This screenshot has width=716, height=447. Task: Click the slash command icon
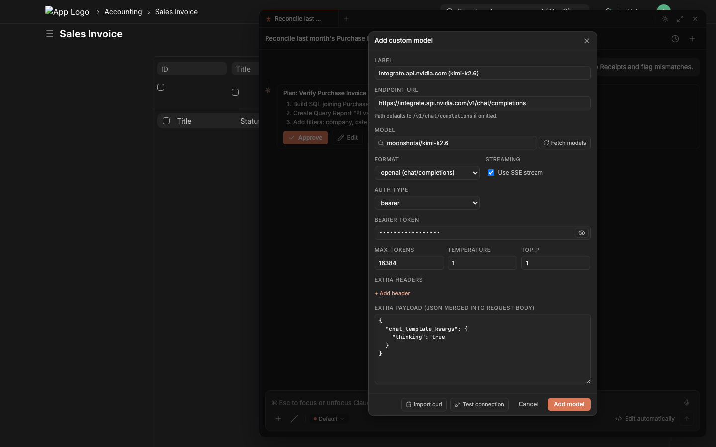click(294, 419)
